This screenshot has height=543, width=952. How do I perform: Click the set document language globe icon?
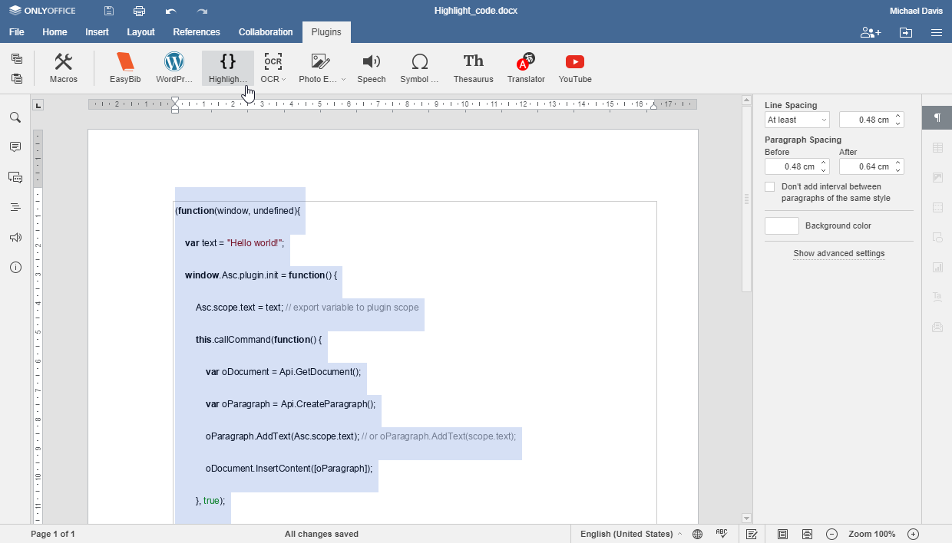[x=697, y=534]
